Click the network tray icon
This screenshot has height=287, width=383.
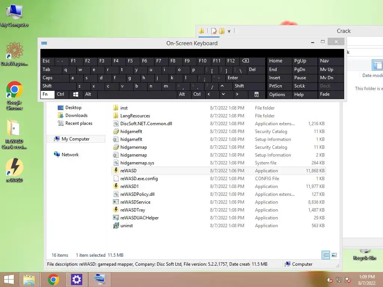338,280
